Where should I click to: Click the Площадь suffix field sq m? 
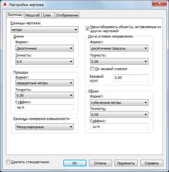pyautogui.click(x=45, y=108)
